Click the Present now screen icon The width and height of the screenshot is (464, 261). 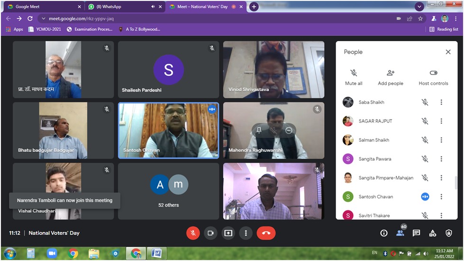pyautogui.click(x=228, y=233)
